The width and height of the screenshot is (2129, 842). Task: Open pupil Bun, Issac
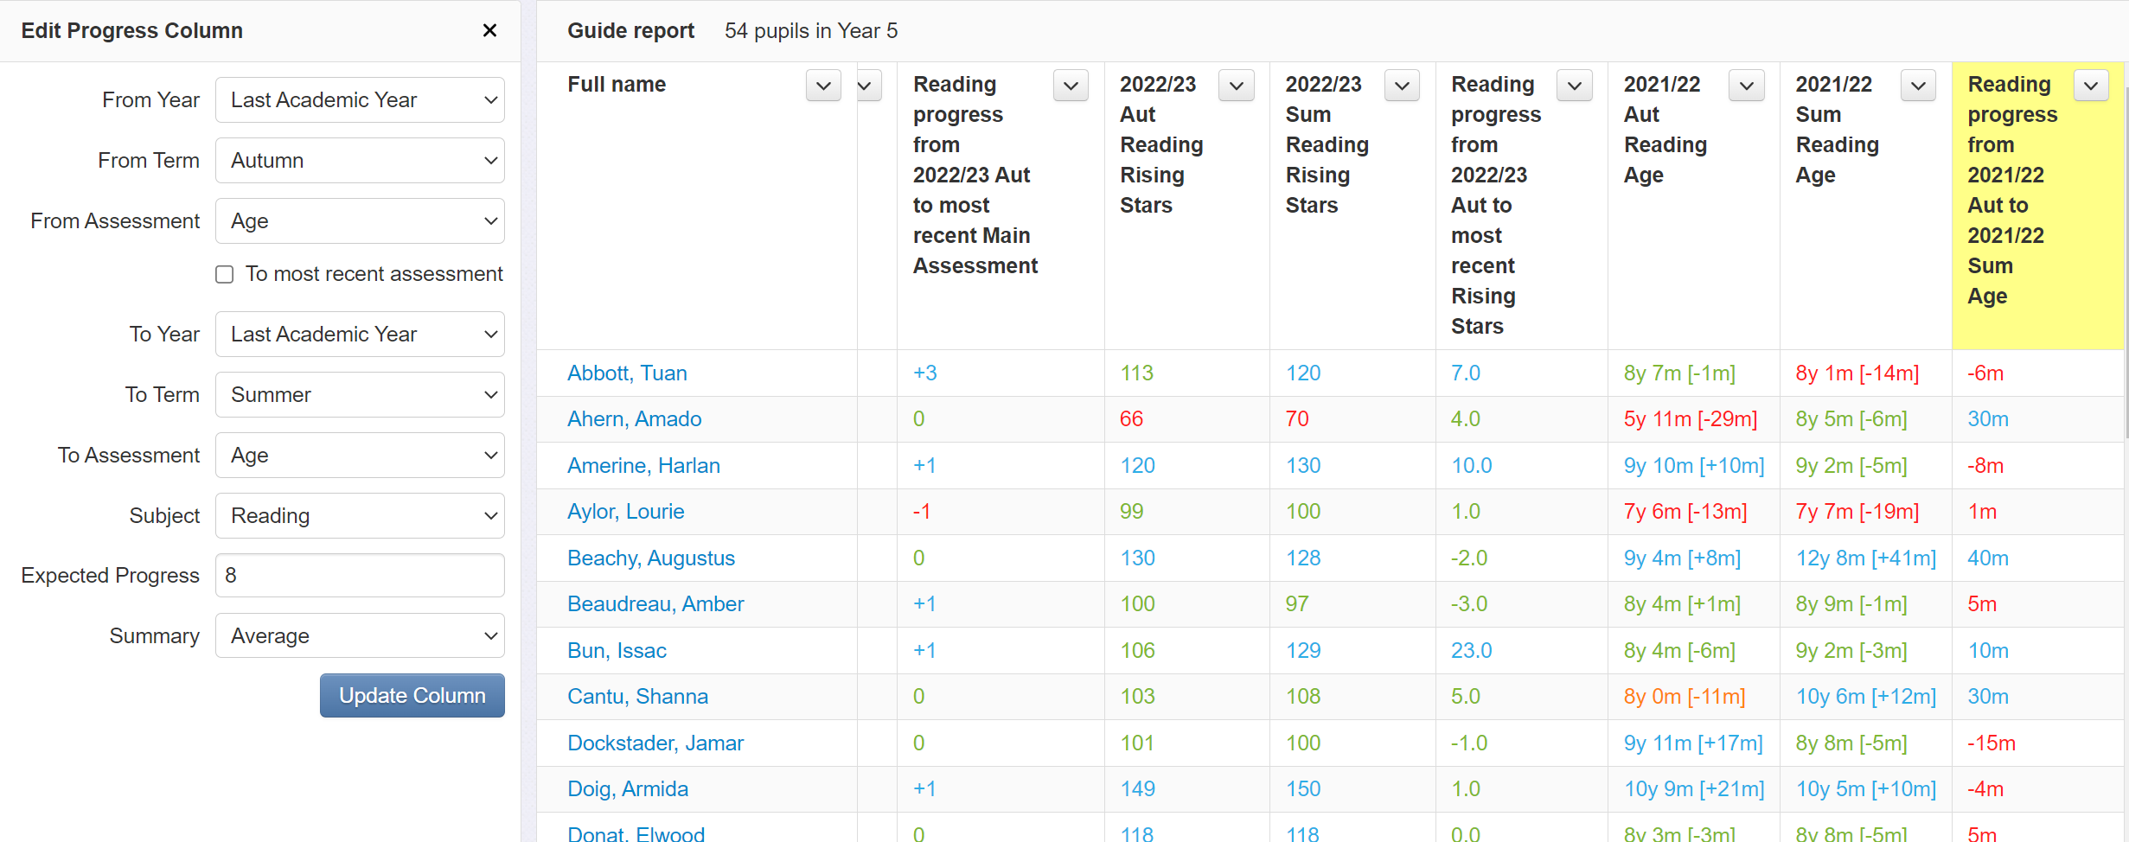tap(617, 651)
